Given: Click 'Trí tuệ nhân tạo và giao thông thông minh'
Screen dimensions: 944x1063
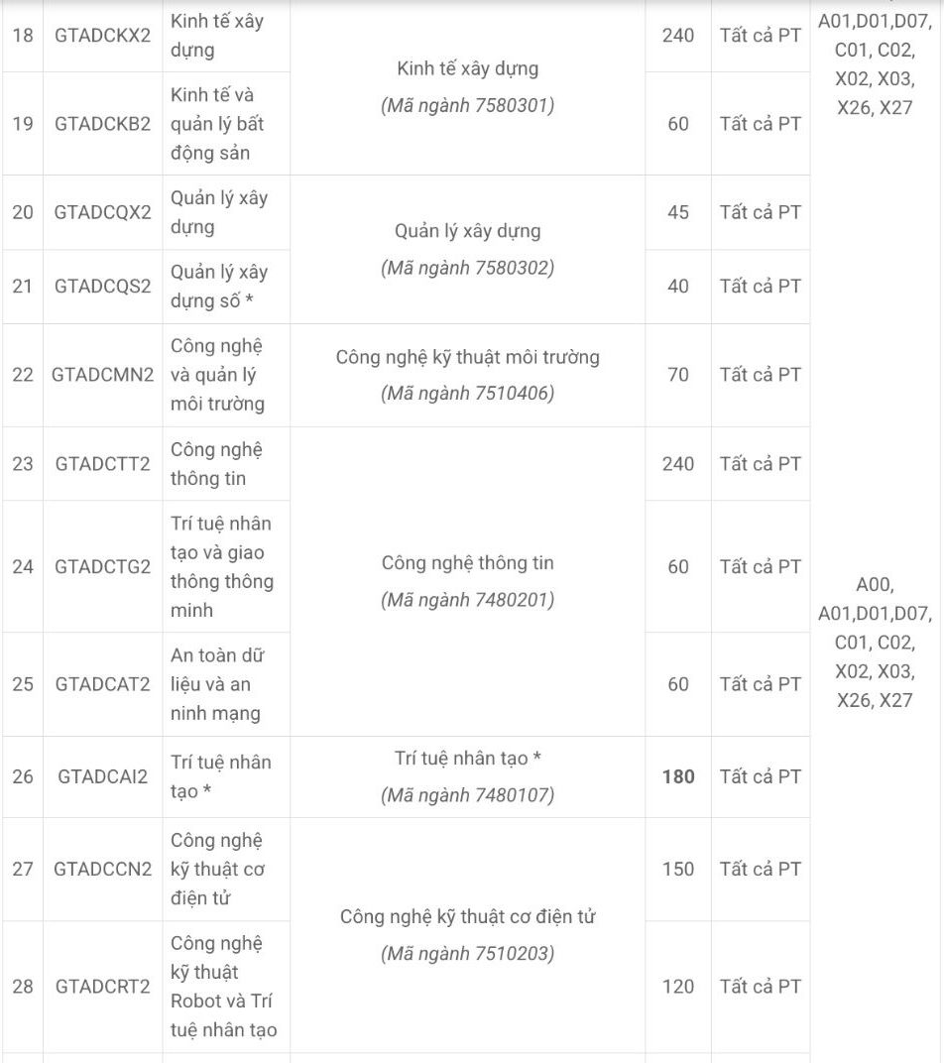Looking at the screenshot, I should click(221, 566).
